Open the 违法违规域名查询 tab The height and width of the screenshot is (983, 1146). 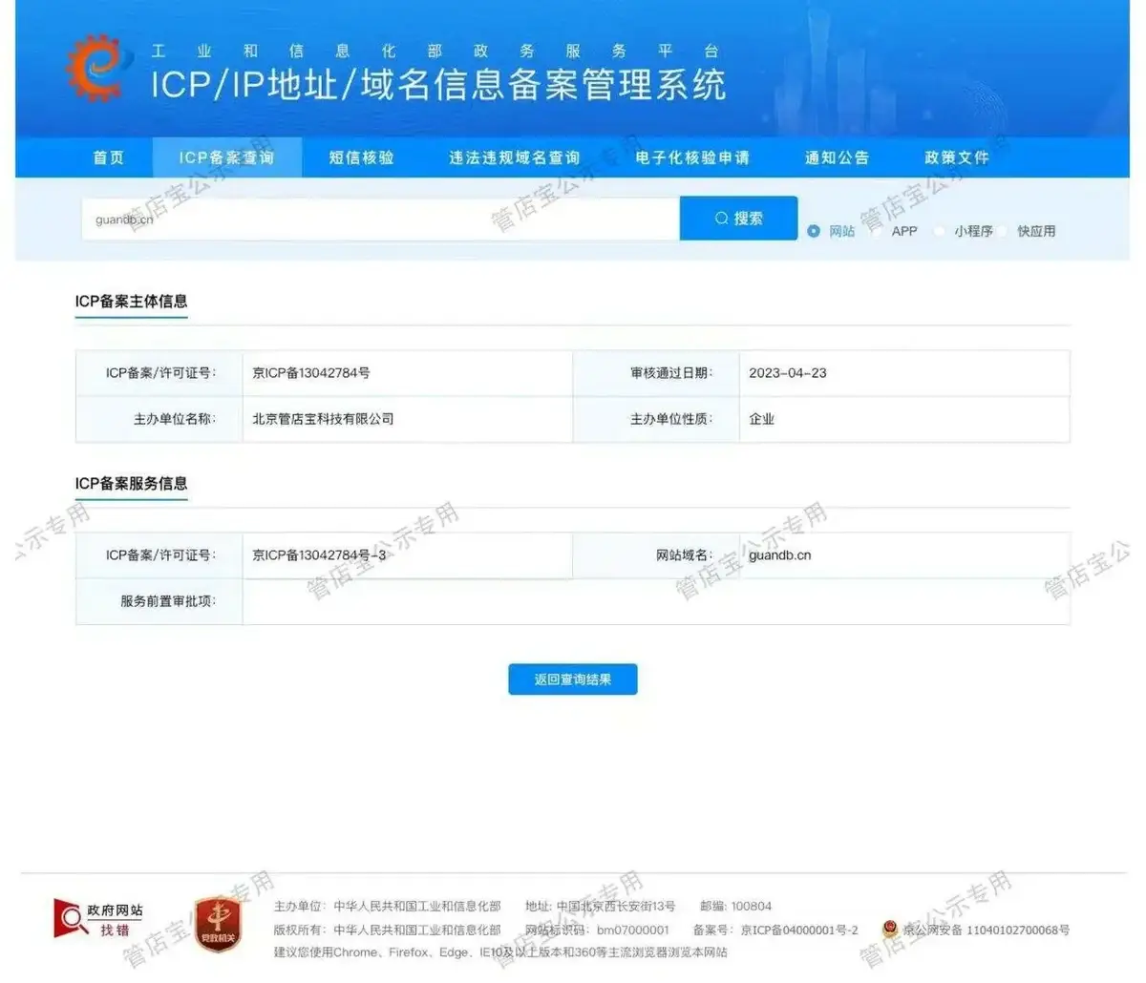pyautogui.click(x=515, y=157)
